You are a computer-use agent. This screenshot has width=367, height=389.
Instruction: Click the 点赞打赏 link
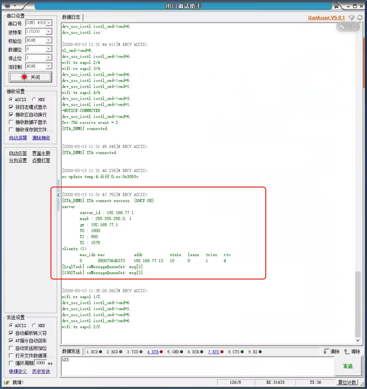tap(41, 160)
